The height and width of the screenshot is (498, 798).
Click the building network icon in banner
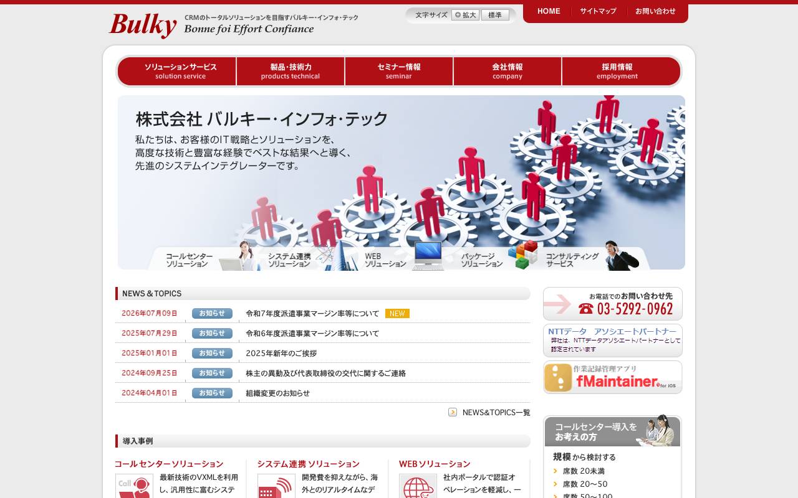336,256
